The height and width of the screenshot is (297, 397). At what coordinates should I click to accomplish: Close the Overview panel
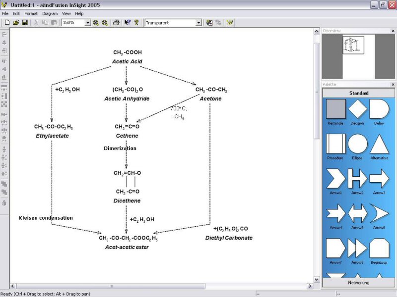point(393,31)
